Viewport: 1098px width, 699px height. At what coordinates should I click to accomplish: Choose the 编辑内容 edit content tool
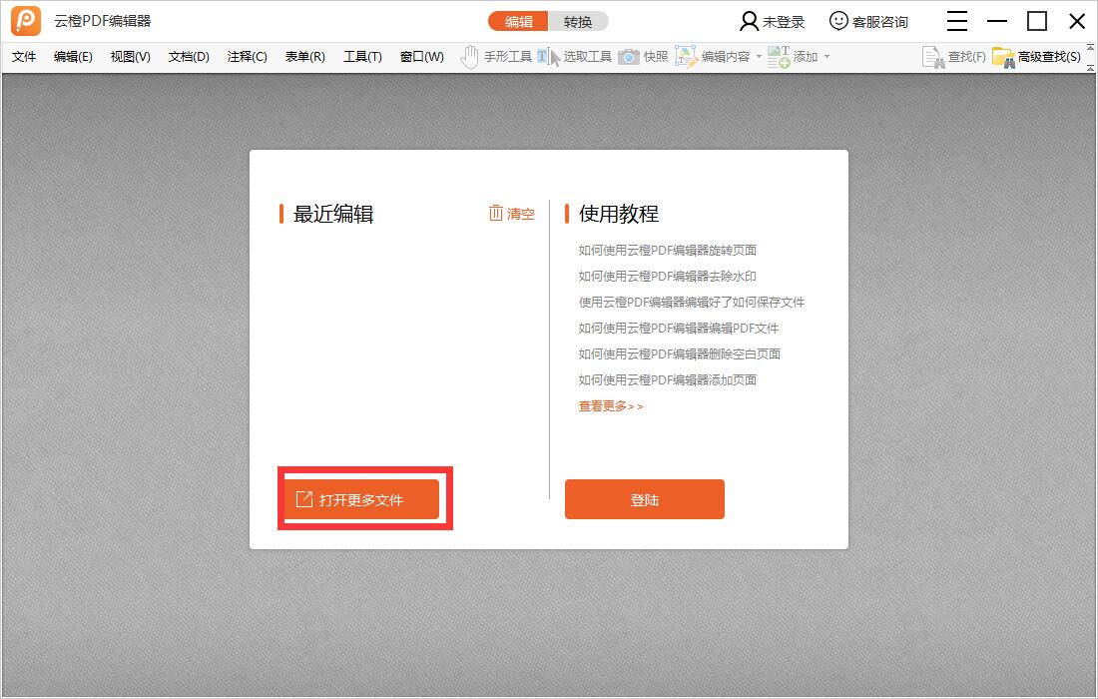[712, 57]
